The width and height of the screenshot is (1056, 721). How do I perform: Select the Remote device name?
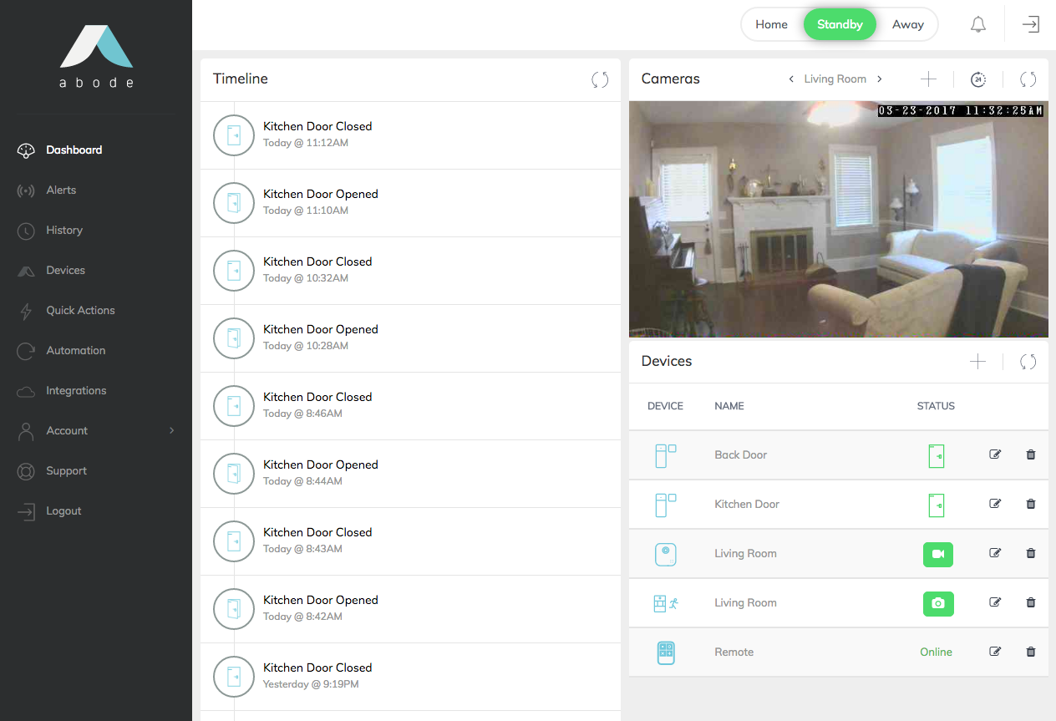tap(734, 652)
